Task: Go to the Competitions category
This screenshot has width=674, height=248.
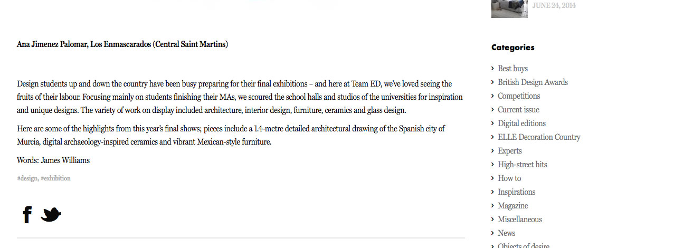Action: click(519, 96)
